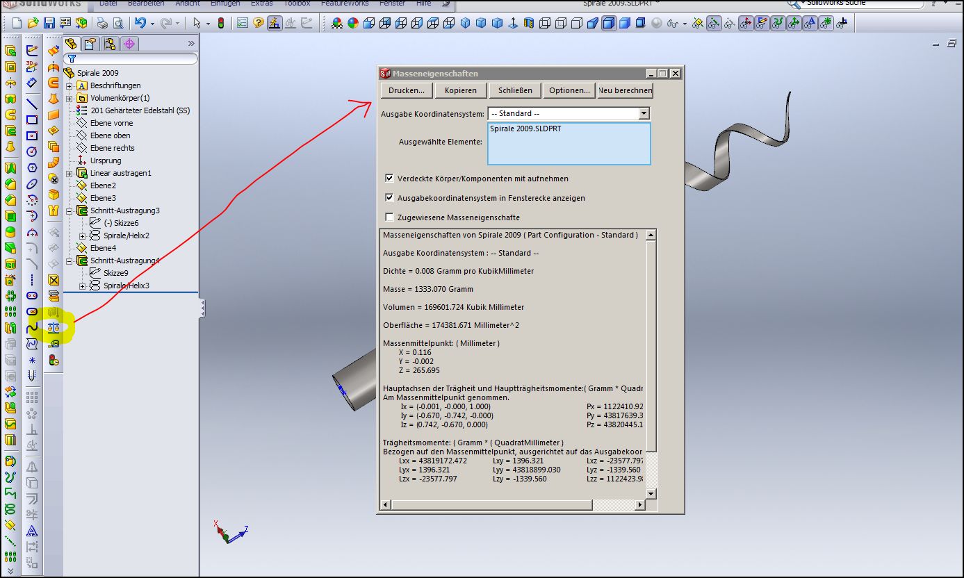Open the Extras menu
Screen dimensions: 964x578
coord(261,3)
